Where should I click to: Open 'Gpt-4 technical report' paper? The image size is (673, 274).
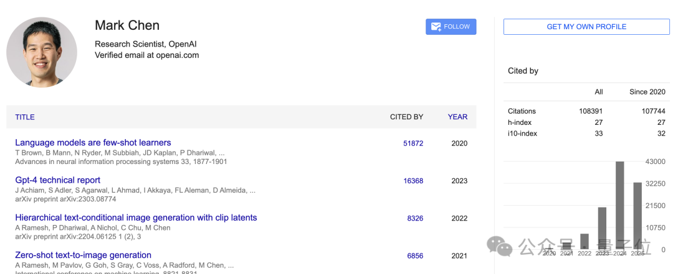click(x=57, y=180)
